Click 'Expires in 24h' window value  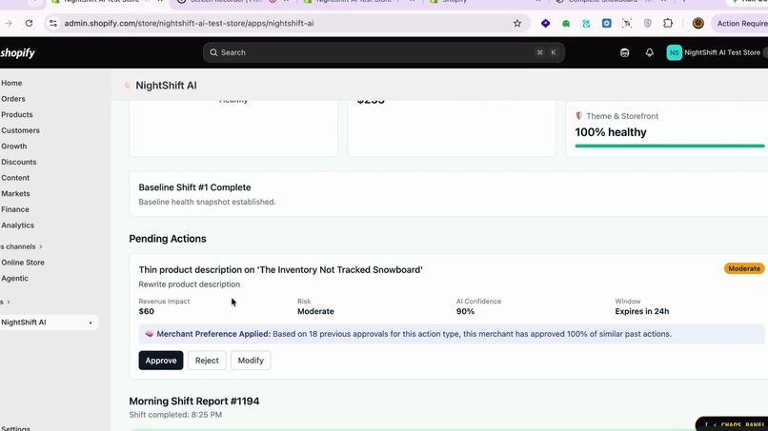pos(642,312)
